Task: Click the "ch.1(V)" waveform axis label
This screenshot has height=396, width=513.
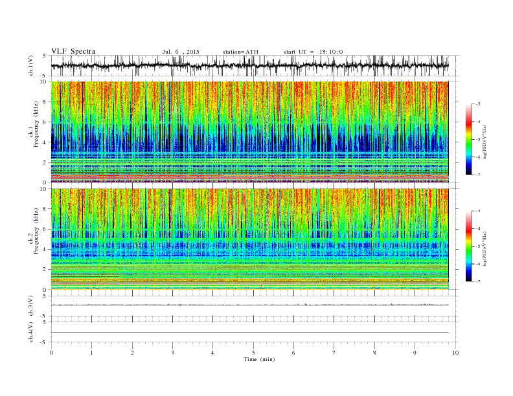Action: click(31, 65)
